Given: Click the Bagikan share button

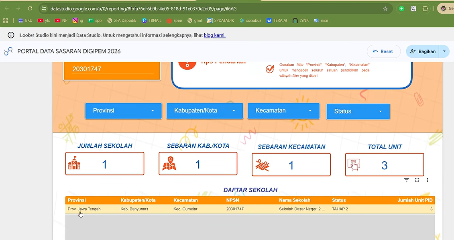Looking at the screenshot, I should [423, 51].
